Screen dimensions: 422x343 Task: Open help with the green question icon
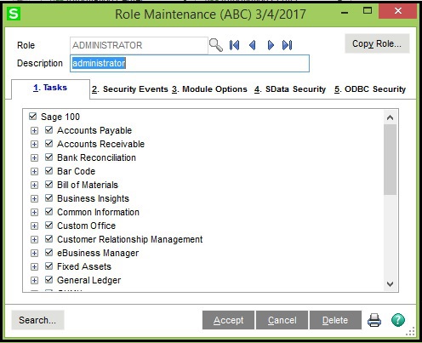(x=398, y=320)
